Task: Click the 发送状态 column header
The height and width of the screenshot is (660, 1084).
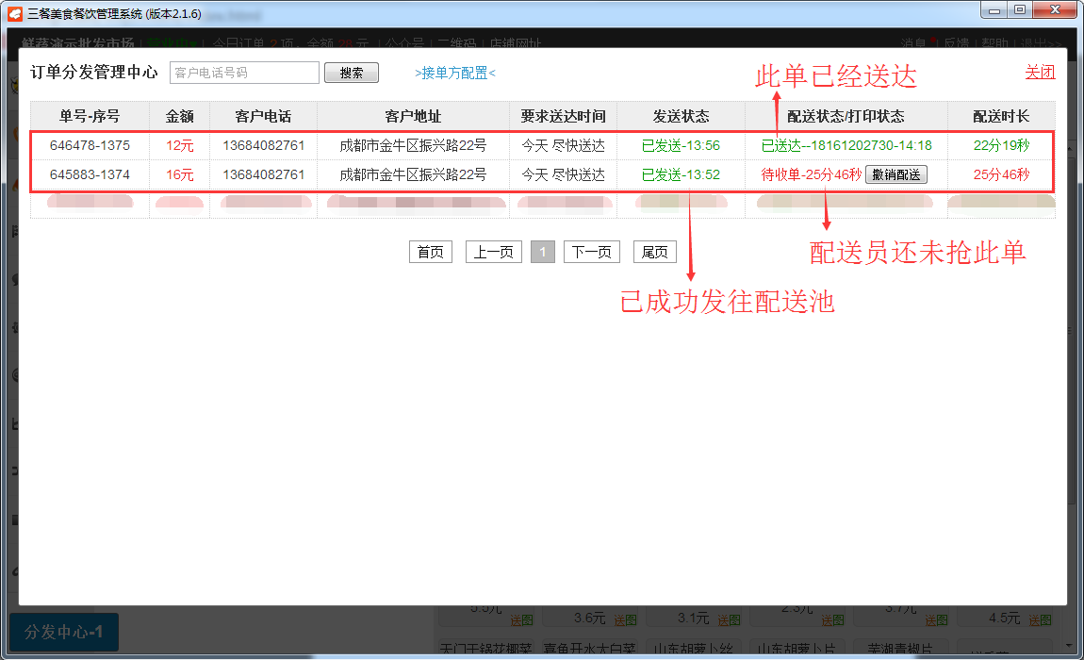Action: tap(681, 116)
